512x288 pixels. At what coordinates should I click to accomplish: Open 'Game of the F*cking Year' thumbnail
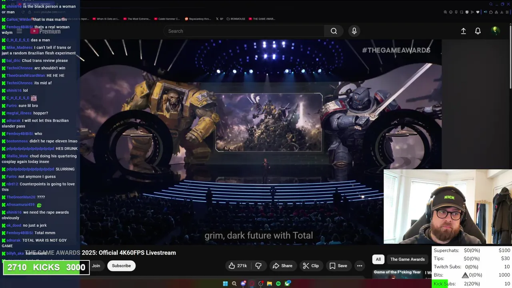397,274
